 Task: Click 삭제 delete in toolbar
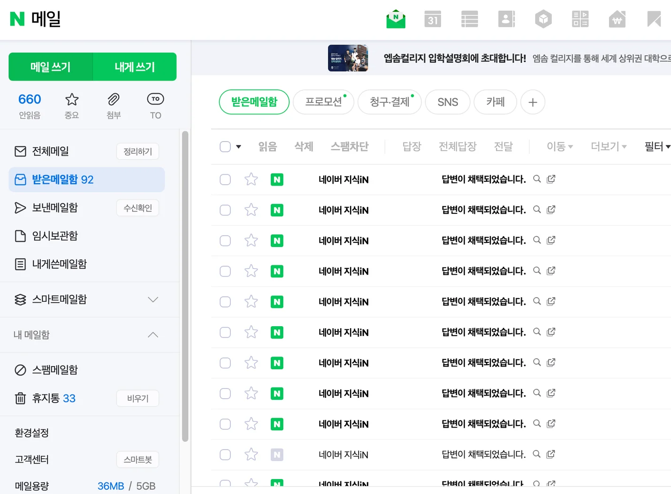click(x=304, y=147)
